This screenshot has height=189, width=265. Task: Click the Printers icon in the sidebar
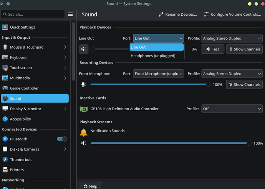5,170
